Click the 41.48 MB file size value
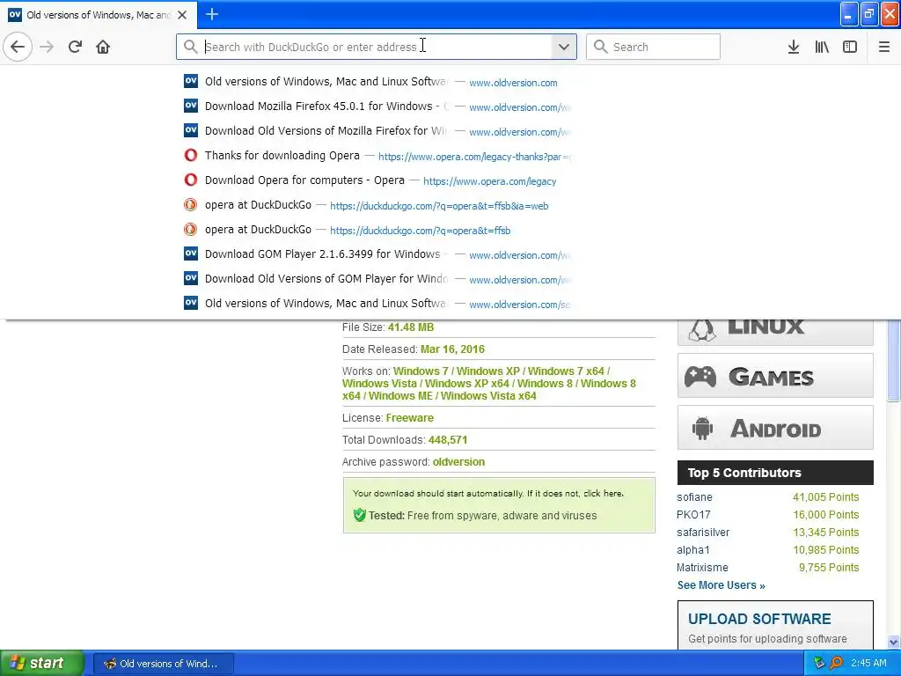Viewport: 901px width, 676px height. pos(411,327)
